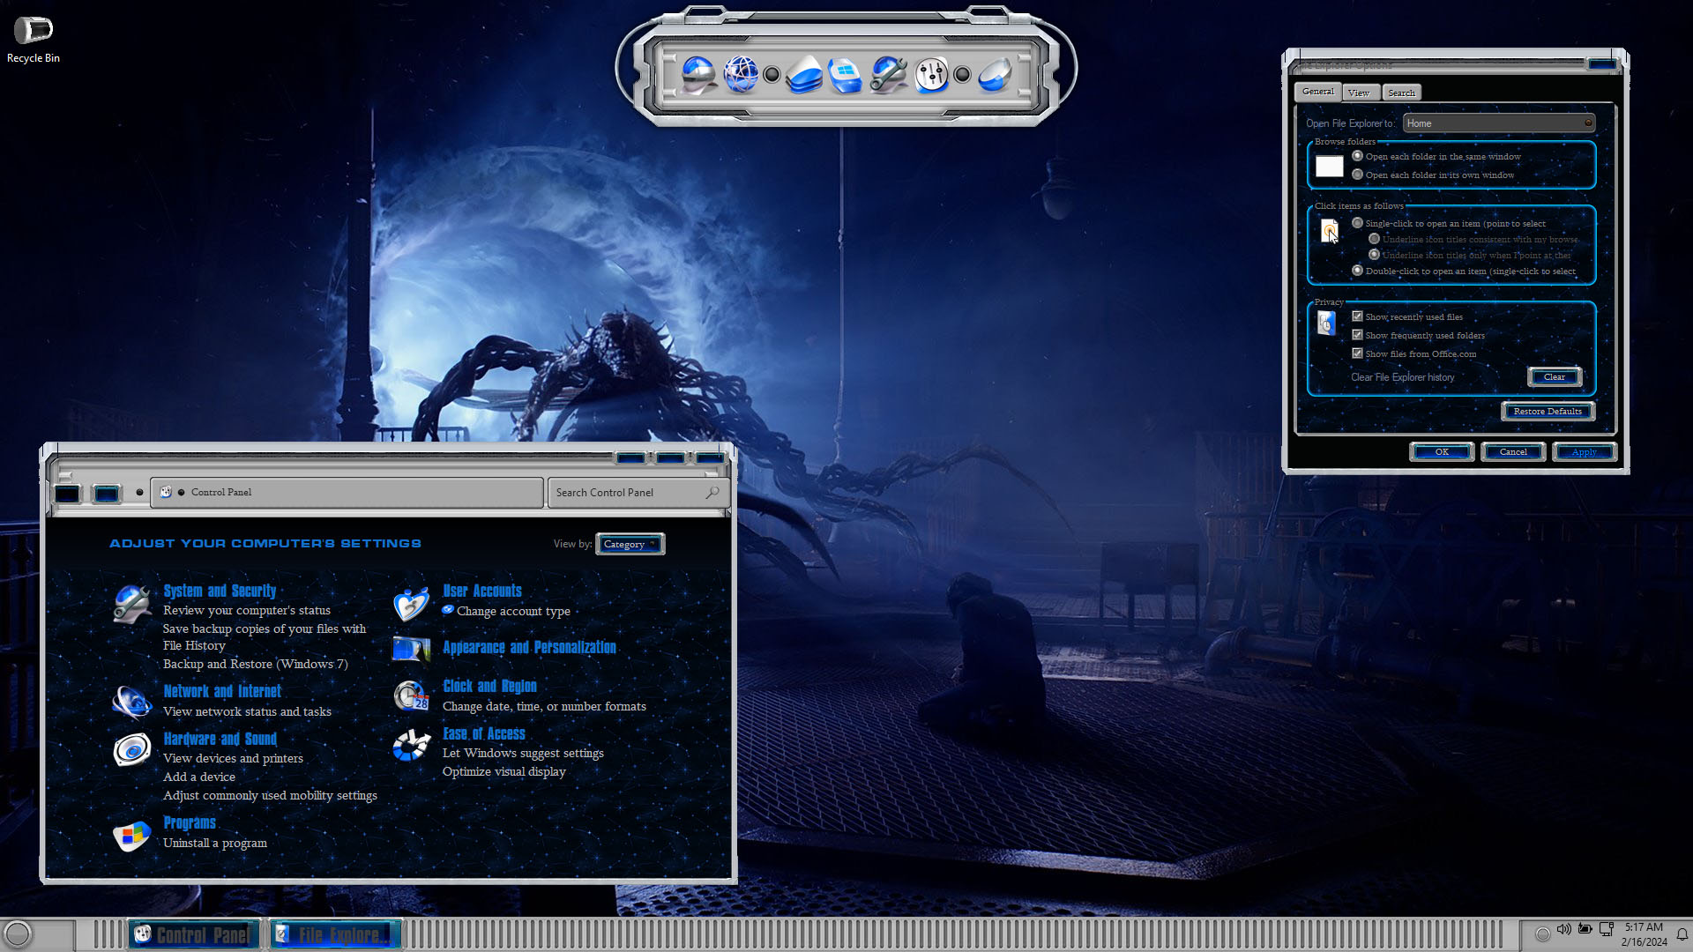Click the Programs category icon
Screen dimensions: 1693x952
132,834
